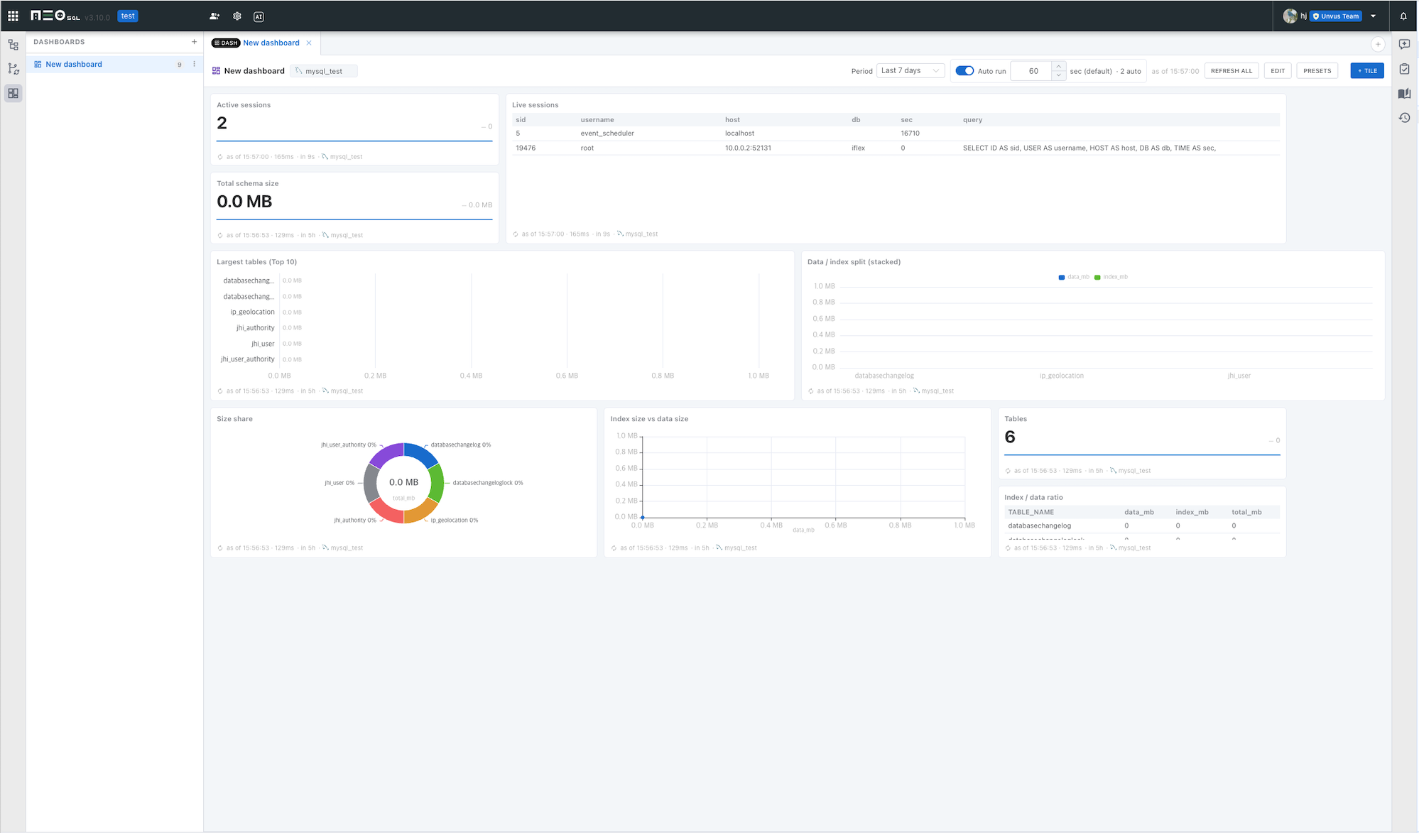
Task: Click the auto run seconds input field
Action: tap(1031, 71)
